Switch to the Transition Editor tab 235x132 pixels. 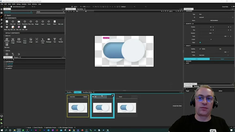[87, 92]
